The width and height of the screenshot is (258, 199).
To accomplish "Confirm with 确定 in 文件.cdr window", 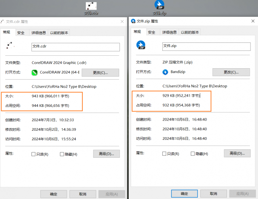I will tap(53, 194).
